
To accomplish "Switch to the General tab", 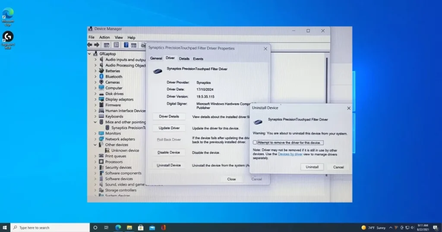I will point(156,58).
